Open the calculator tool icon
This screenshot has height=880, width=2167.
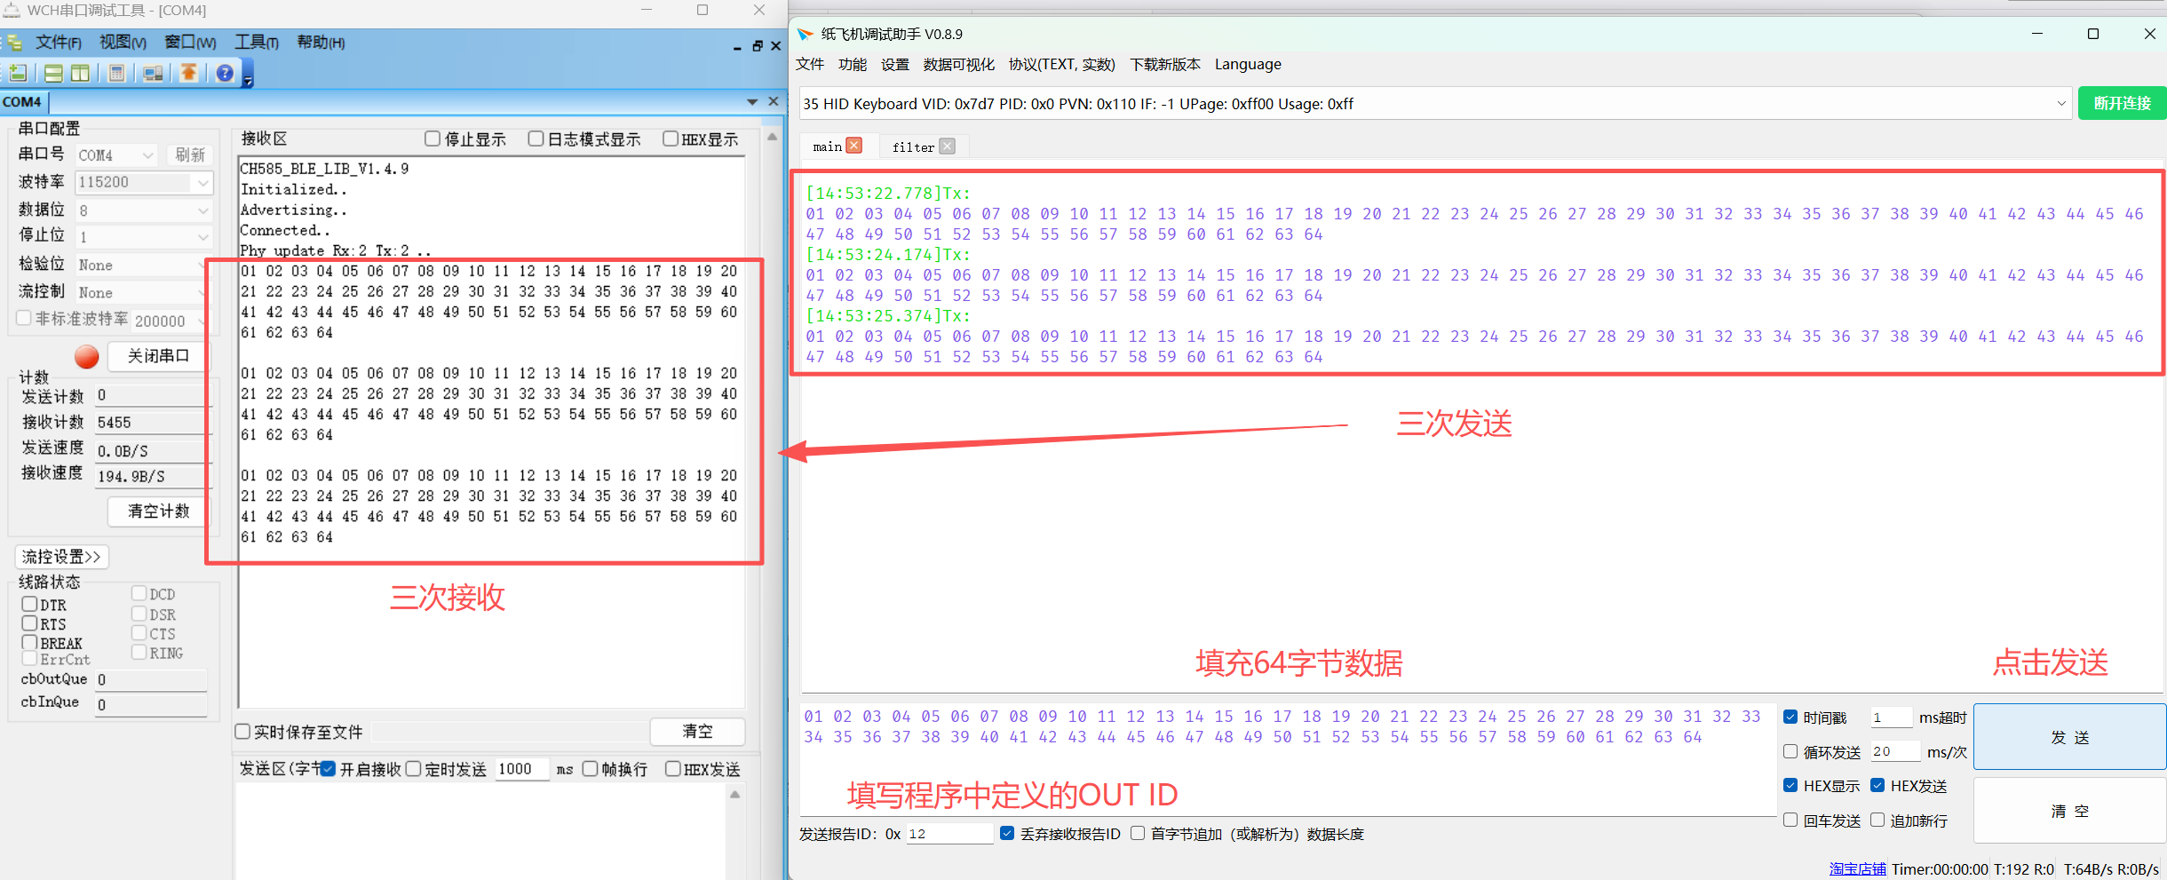[x=116, y=73]
